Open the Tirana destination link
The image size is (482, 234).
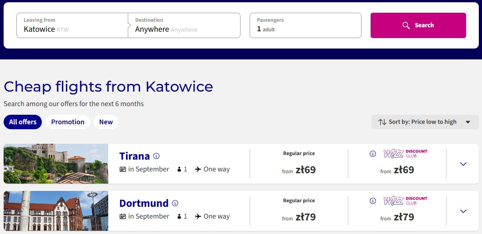point(134,156)
